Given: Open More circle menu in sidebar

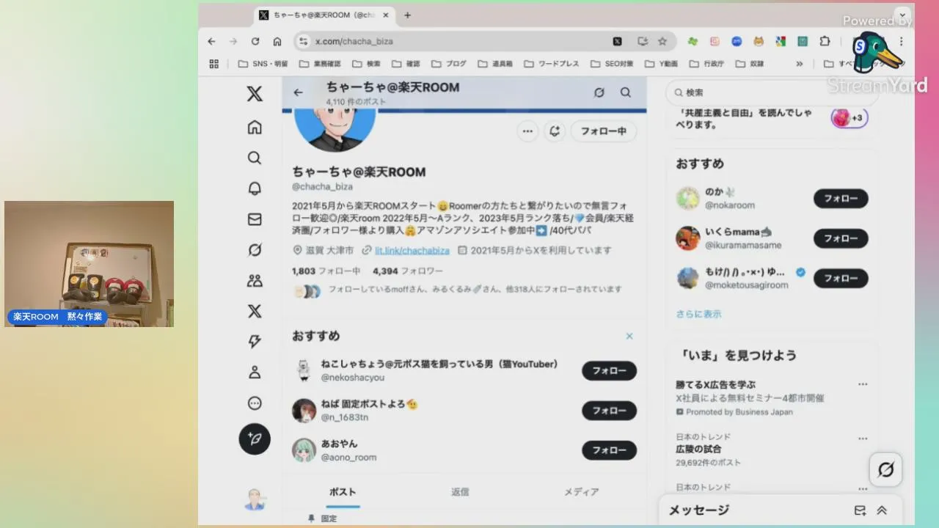Looking at the screenshot, I should pyautogui.click(x=255, y=403).
